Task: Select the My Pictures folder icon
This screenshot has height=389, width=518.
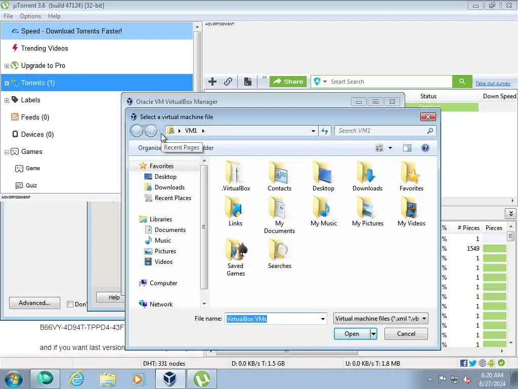Action: pos(367,211)
